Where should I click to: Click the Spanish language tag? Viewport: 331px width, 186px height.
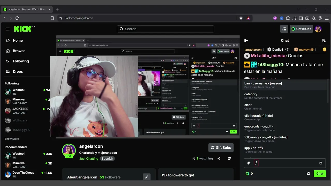(107, 159)
